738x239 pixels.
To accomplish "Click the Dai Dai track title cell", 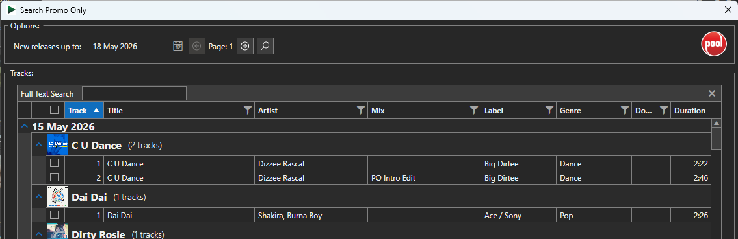I will click(179, 216).
